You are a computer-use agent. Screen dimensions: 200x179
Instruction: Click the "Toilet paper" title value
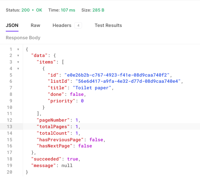[x=92, y=88]
